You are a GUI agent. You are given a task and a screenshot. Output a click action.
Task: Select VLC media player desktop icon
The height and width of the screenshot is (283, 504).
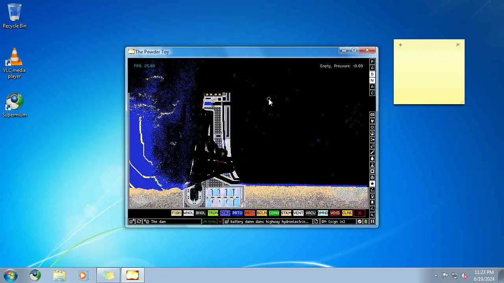point(15,63)
